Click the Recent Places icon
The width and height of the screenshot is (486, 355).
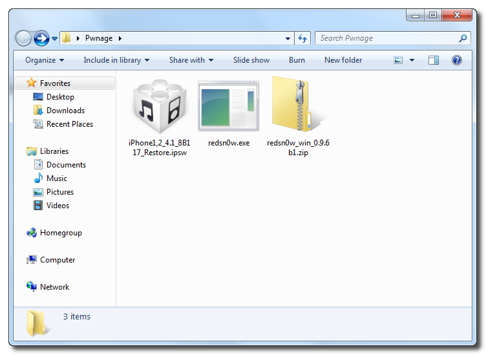38,124
